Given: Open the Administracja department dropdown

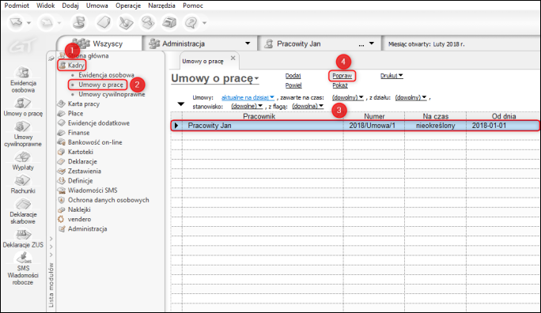Looking at the screenshot, I should [x=248, y=43].
